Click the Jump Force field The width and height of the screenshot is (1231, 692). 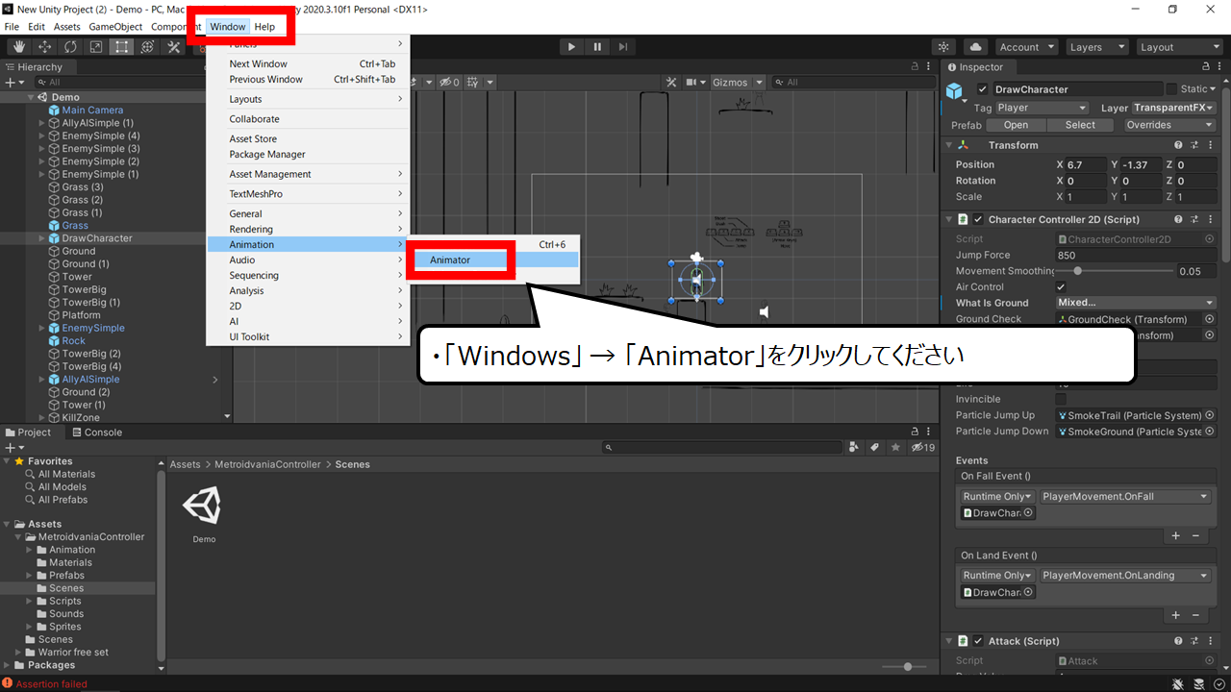[x=1135, y=255]
